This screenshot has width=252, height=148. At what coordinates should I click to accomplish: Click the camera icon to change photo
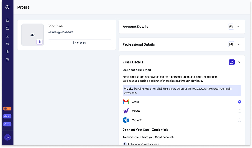click(x=39, y=42)
